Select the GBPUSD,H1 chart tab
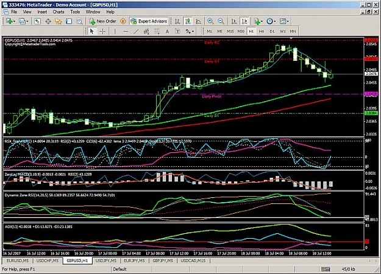 [77, 261]
